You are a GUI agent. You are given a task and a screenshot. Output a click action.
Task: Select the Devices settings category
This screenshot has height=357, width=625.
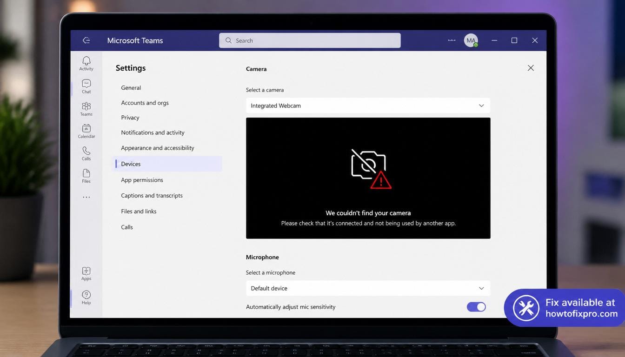tap(168, 164)
